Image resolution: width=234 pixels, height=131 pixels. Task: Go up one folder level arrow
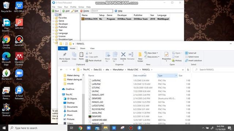(74, 70)
